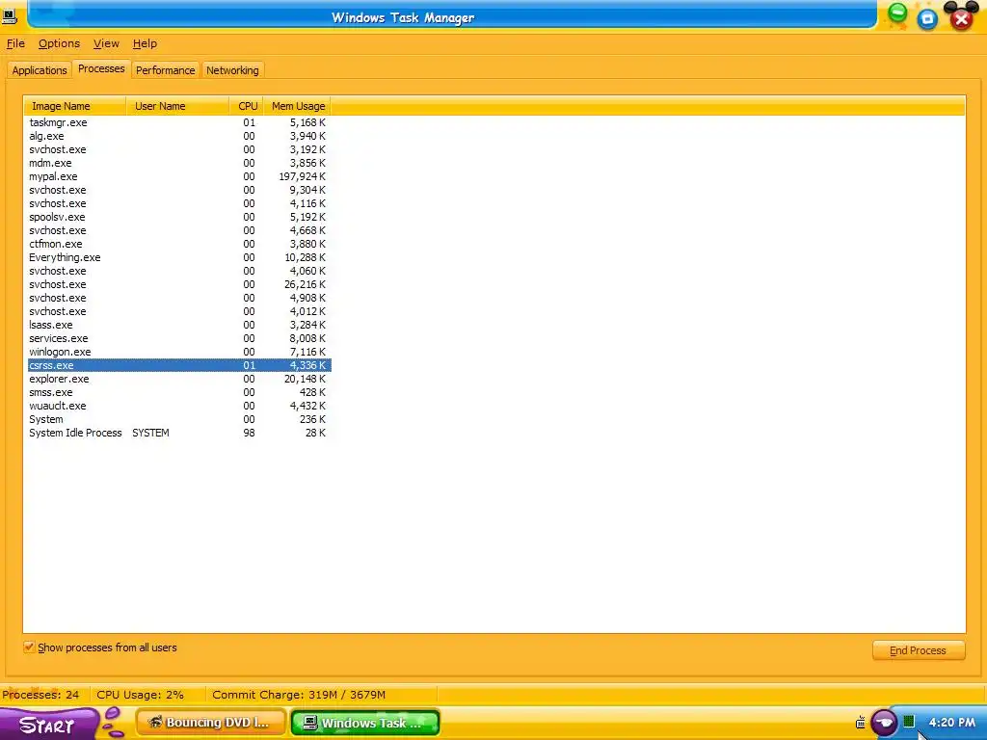This screenshot has width=987, height=740.
Task: Click the CPU Usage: 2% status entry
Action: [x=141, y=695]
